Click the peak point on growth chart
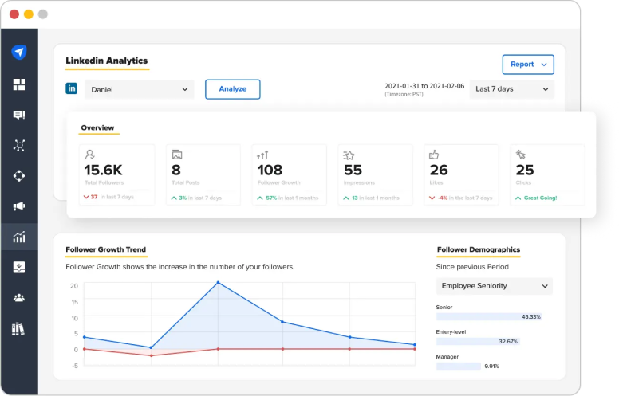 218,282
